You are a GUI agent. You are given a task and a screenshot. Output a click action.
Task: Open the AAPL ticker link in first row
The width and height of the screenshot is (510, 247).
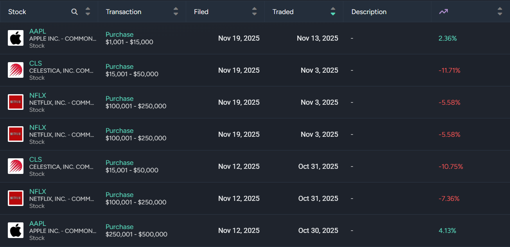[38, 31]
